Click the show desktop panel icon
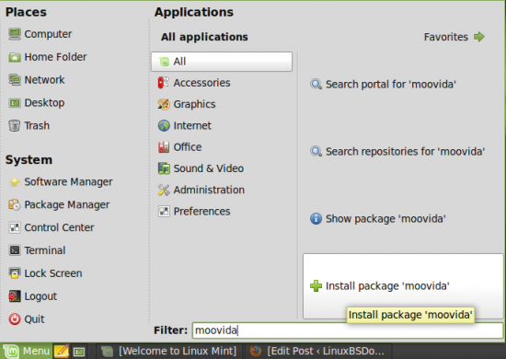The image size is (506, 359). coord(79,352)
